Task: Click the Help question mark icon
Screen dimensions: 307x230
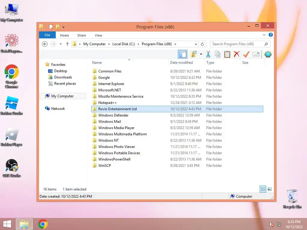Action: pyautogui.click(x=271, y=35)
